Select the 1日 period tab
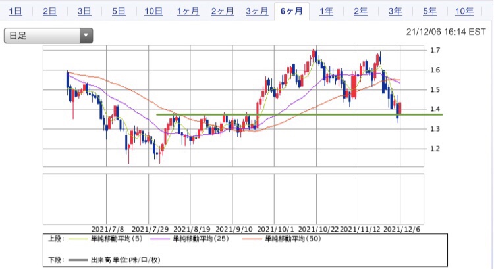Viewport: 494px width, 269px height. click(x=15, y=11)
